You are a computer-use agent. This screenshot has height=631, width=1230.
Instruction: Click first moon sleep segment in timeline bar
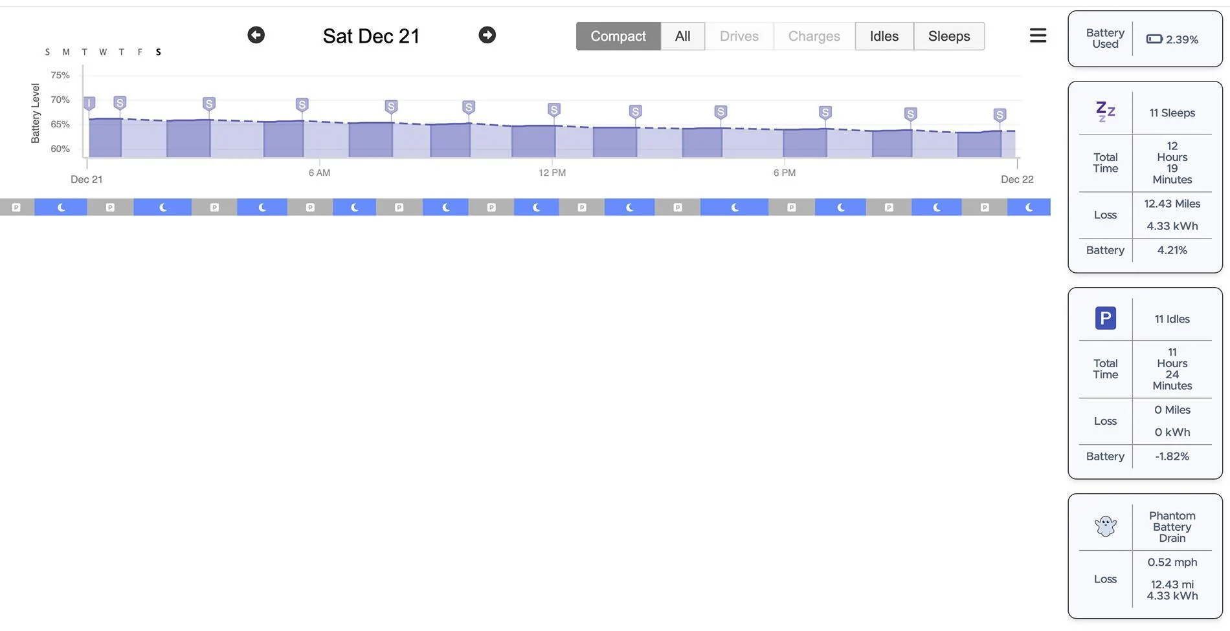pyautogui.click(x=61, y=208)
